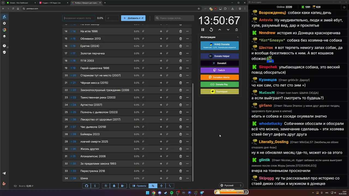Open more options for Артистка (2007)
The image size is (349, 196).
[187, 105]
